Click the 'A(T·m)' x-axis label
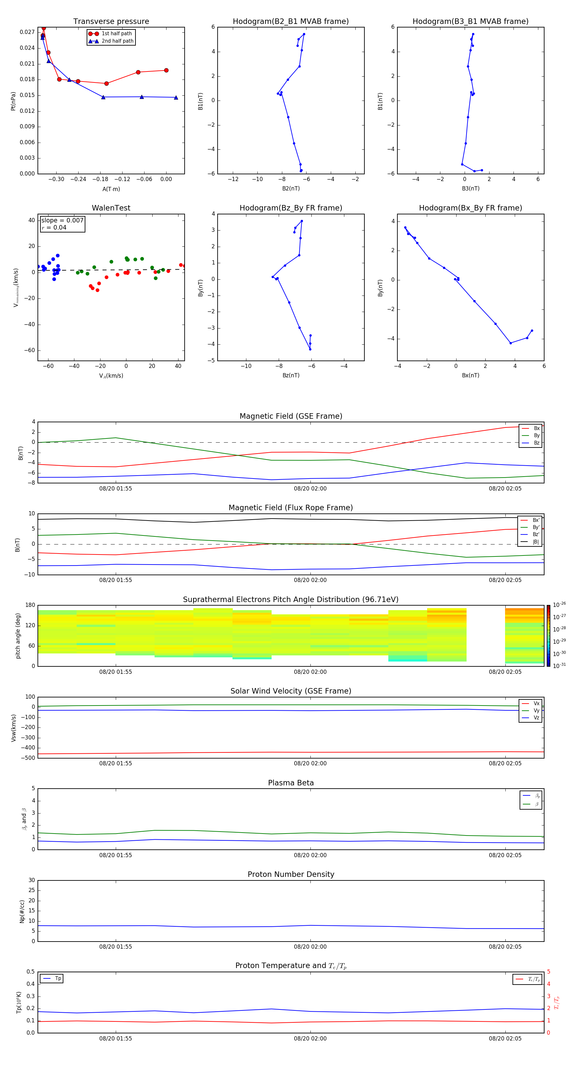582x1067 pixels. [111, 189]
